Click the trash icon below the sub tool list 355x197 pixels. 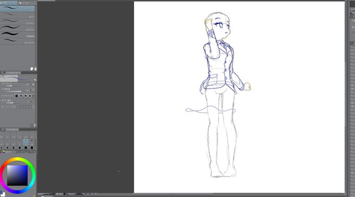[35, 69]
